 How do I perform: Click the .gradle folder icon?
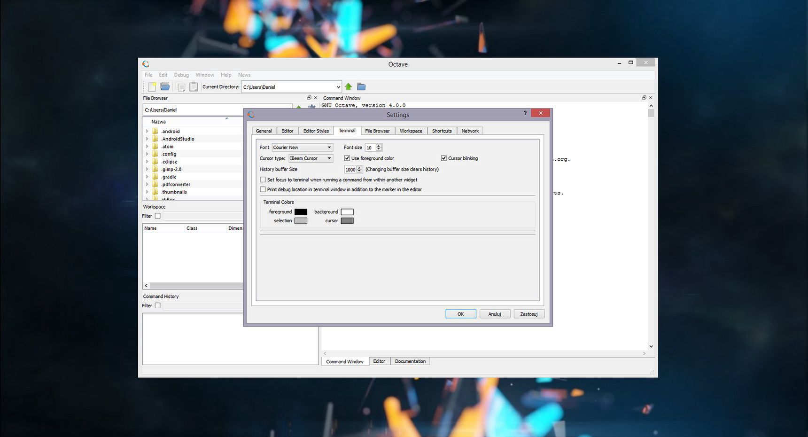click(155, 177)
